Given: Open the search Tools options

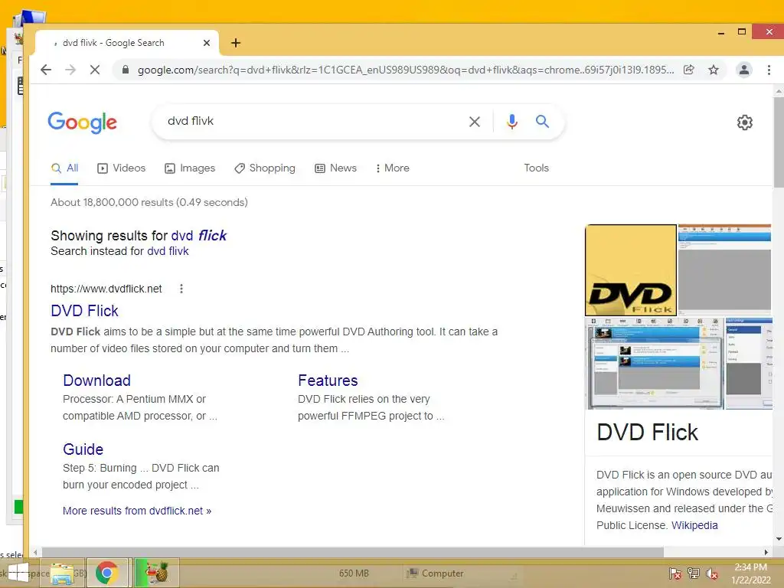Looking at the screenshot, I should pos(537,168).
